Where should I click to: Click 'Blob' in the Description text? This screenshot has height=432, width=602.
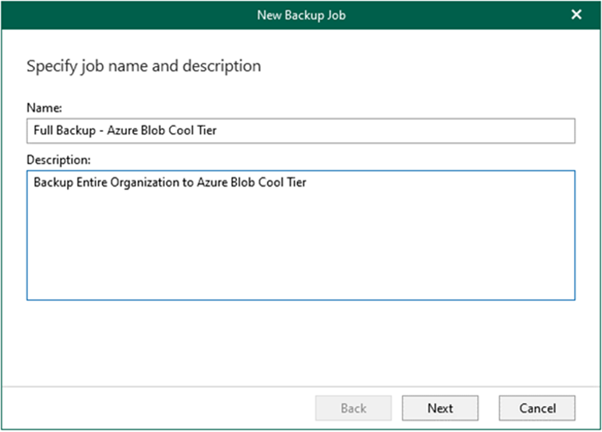click(x=242, y=183)
